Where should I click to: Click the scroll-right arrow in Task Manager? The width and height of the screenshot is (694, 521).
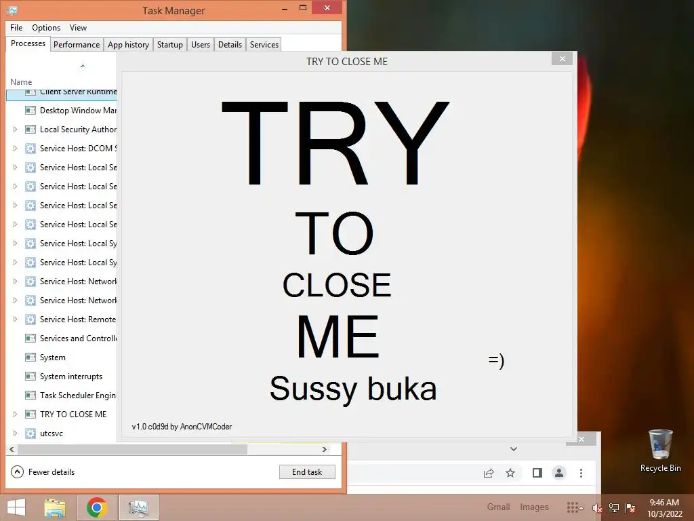pyautogui.click(x=325, y=449)
